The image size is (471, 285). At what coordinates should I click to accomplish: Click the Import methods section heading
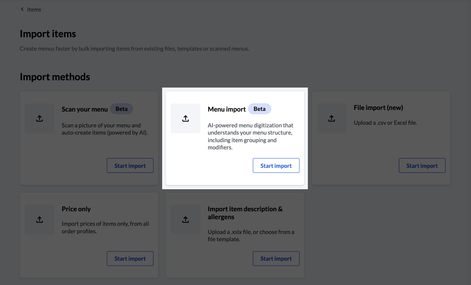click(x=55, y=77)
